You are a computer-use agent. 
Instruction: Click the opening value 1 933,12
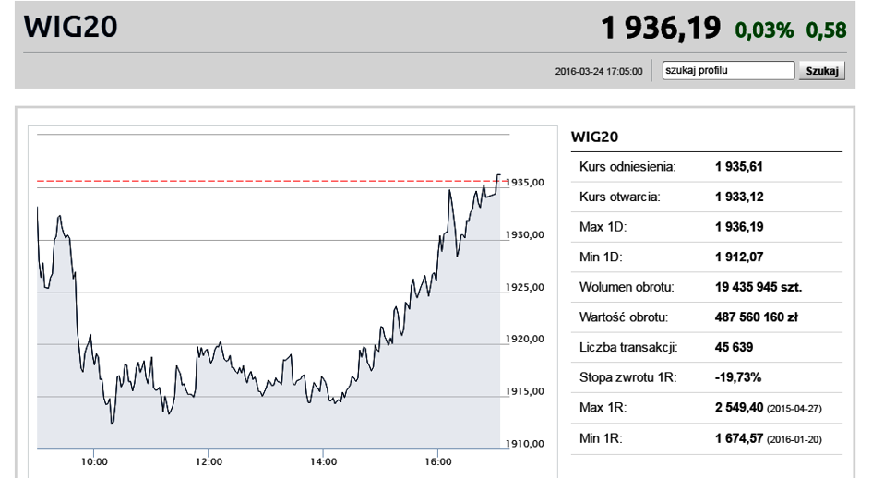click(x=739, y=197)
